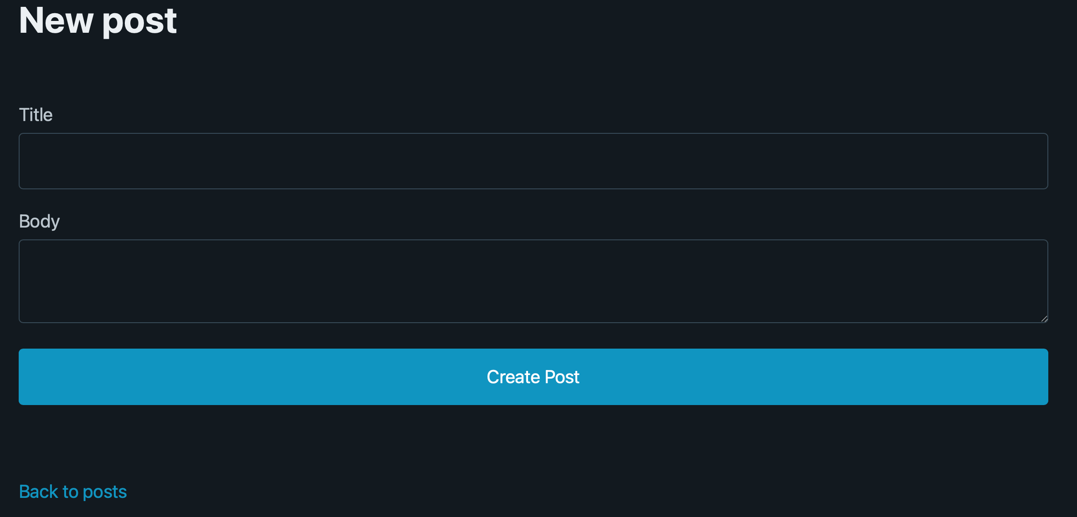Select the "New post" page title
The width and height of the screenshot is (1077, 517).
coord(98,20)
